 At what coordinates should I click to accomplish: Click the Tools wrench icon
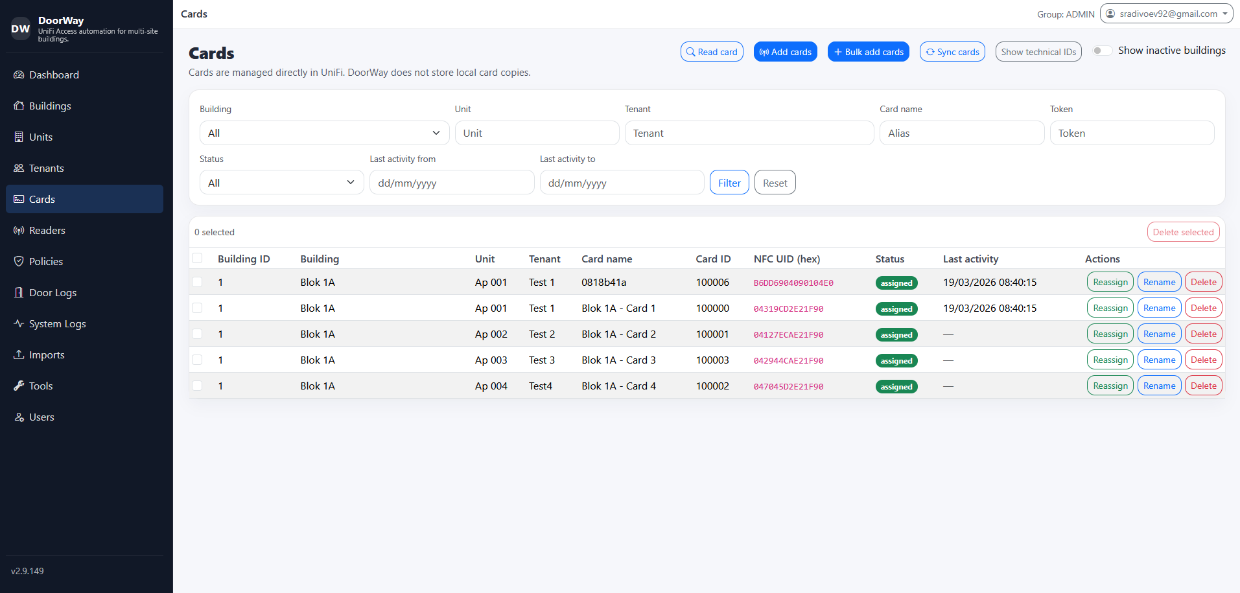[x=19, y=386]
